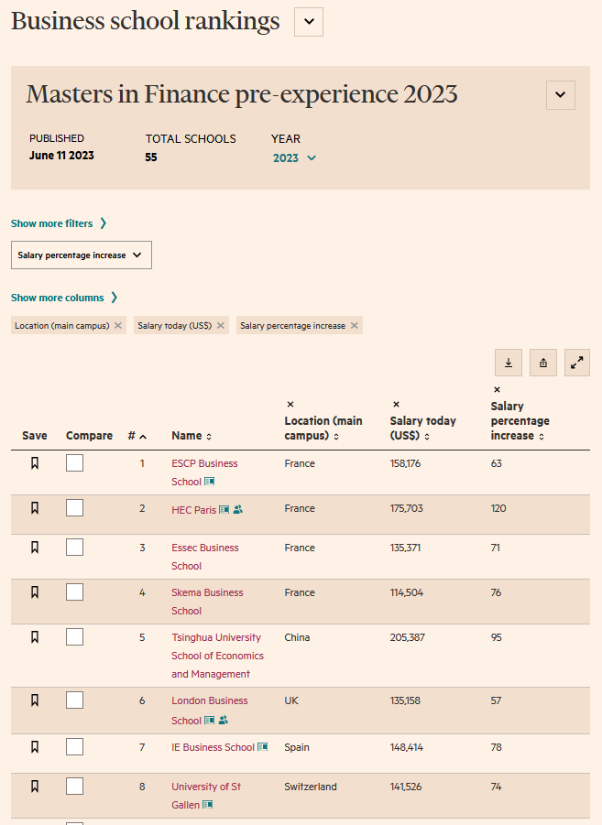602x825 pixels.
Task: Save HEC Paris using bookmark icon
Action: [x=35, y=508]
